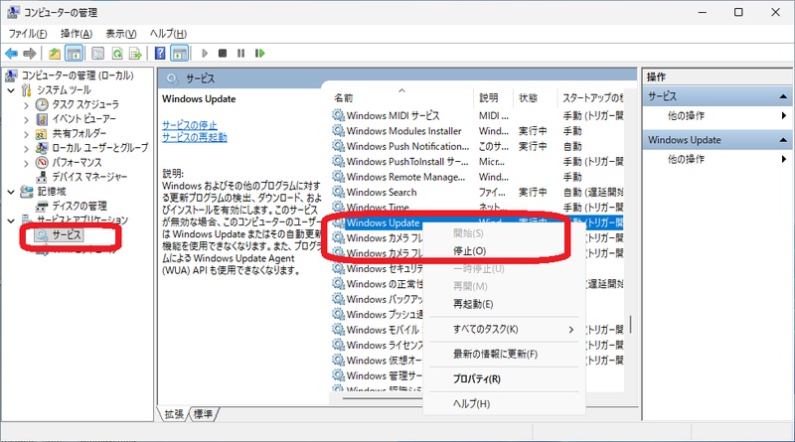The width and height of the screenshot is (795, 442).
Task: Click the サービスの再起動 link
Action: [x=195, y=137]
